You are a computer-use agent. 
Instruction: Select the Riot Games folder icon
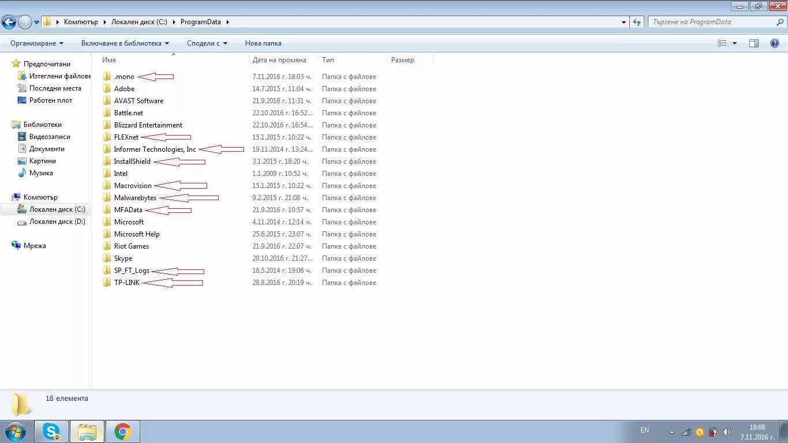(x=107, y=246)
